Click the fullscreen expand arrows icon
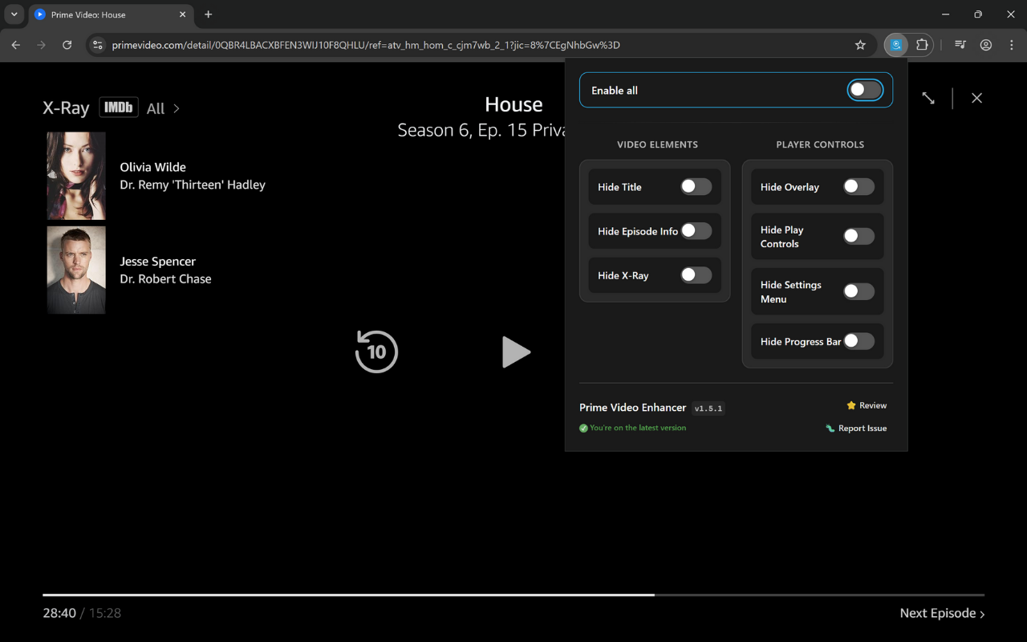This screenshot has width=1027, height=642. [x=928, y=98]
